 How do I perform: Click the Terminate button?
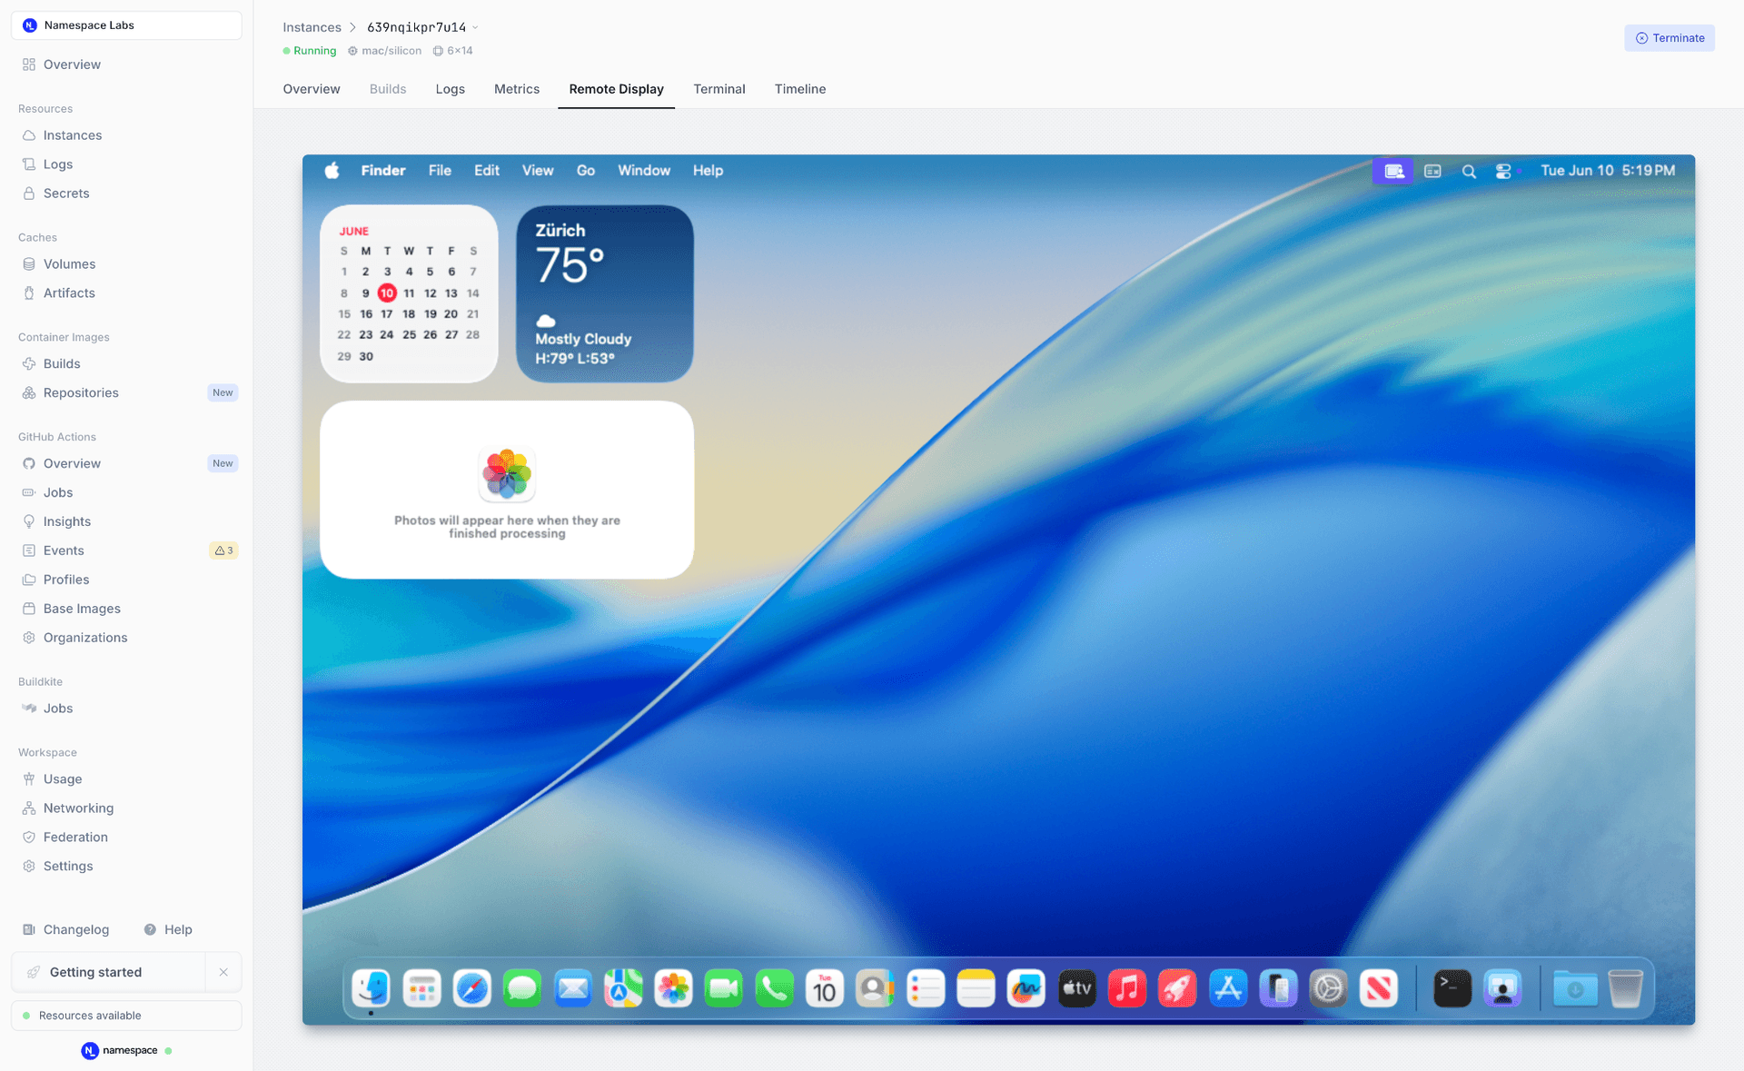coord(1670,37)
